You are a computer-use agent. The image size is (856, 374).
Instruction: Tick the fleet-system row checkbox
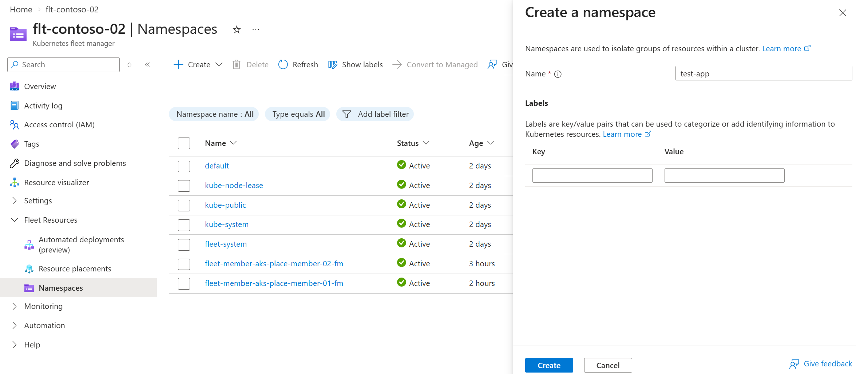pos(184,245)
